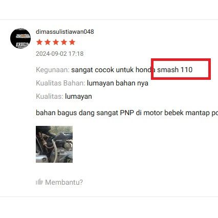218x218 pixels.
Task: Click the review comment starting bahan bagus
Action: click(x=127, y=113)
